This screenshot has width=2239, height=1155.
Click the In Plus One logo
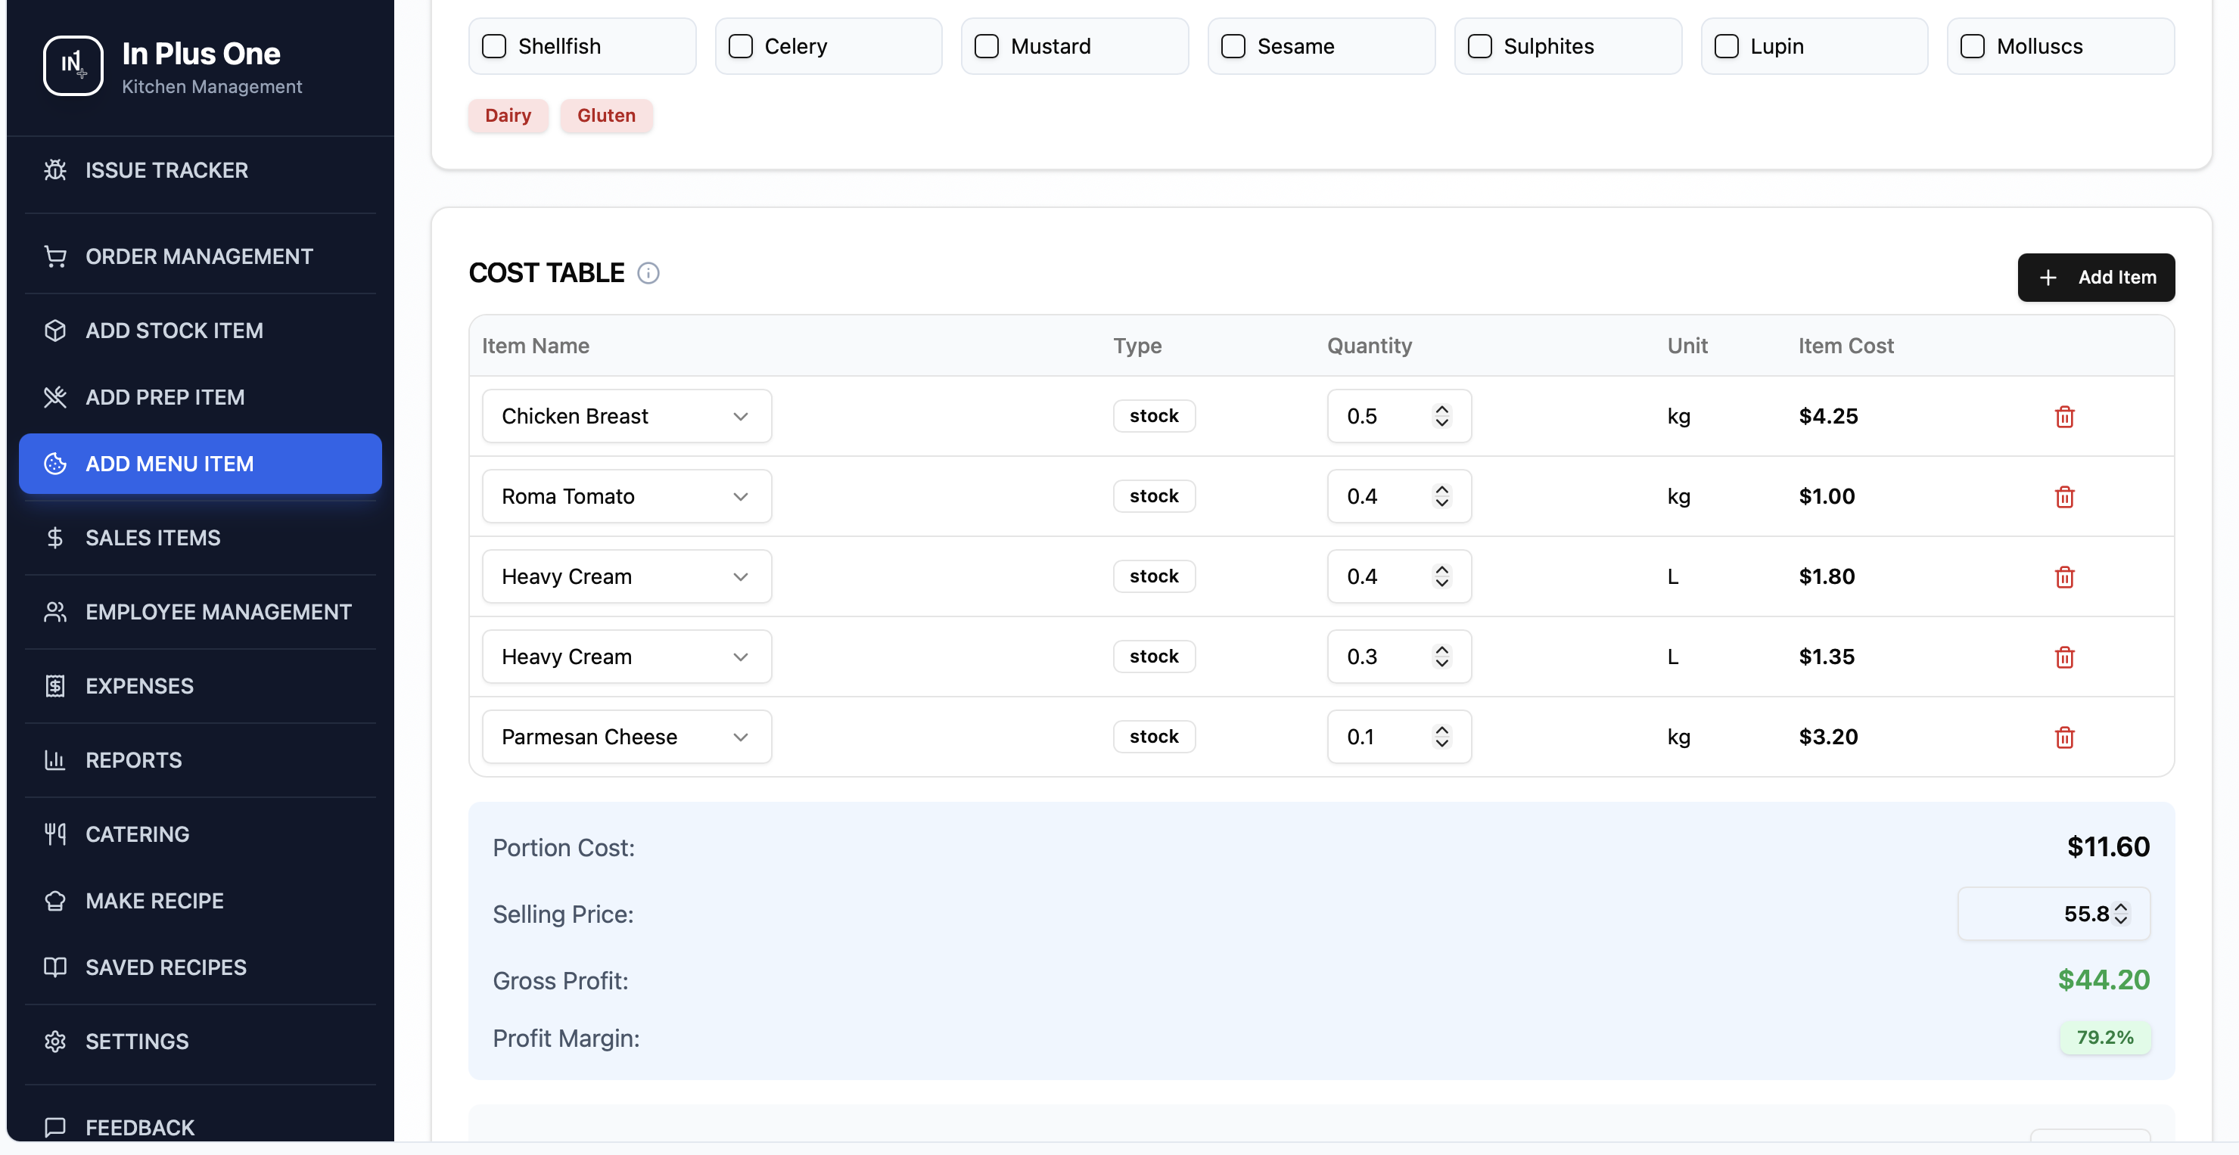click(73, 65)
